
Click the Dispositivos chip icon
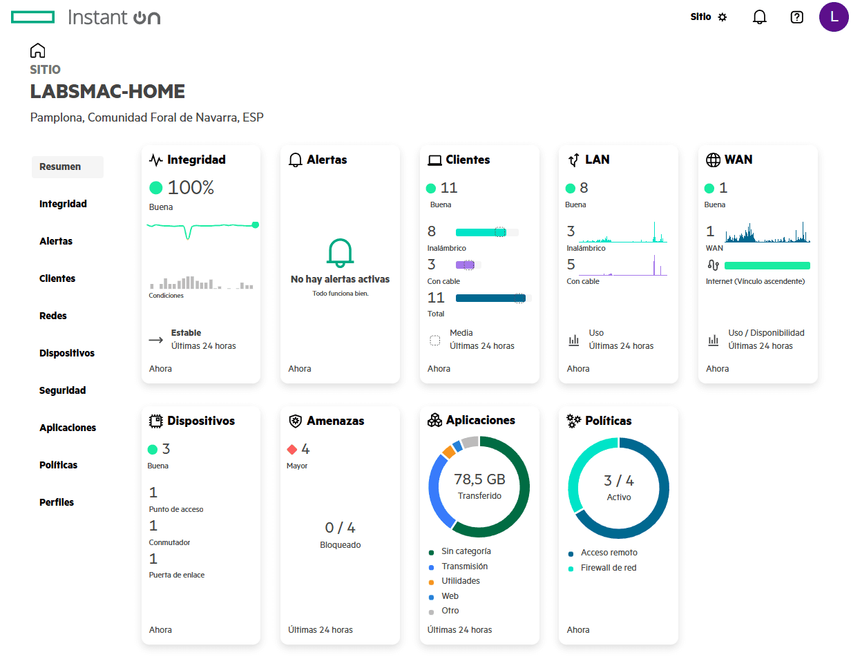[x=156, y=421]
